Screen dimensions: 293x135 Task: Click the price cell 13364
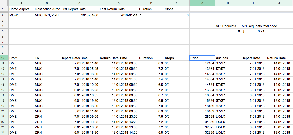202,69
